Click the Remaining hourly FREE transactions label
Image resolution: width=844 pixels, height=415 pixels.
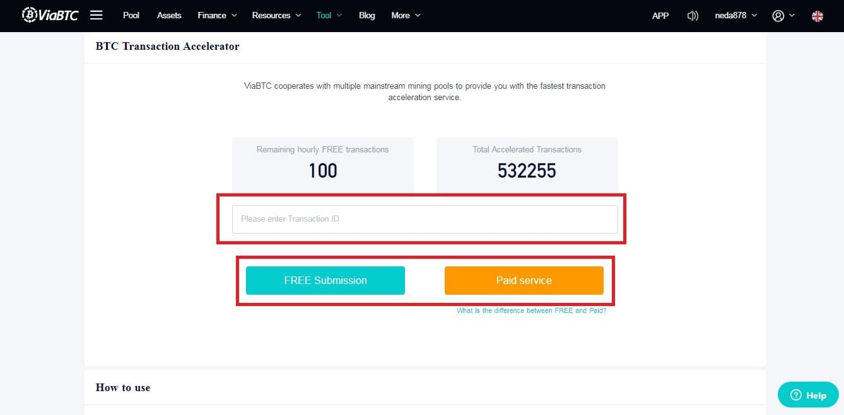tap(323, 149)
